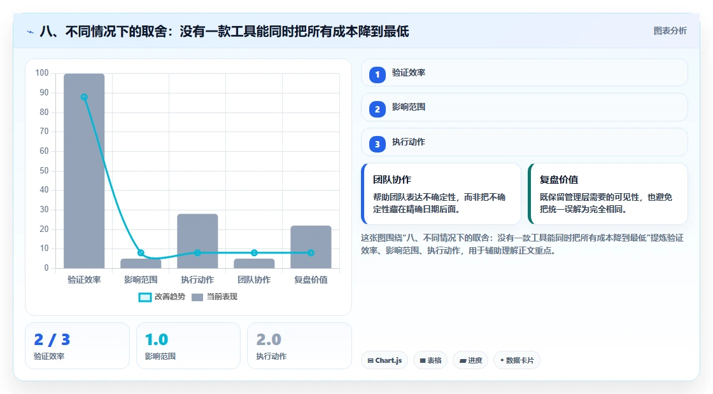Viewport: 713px width, 394px height.
Task: Open the 执行动作 list item
Action: [x=525, y=142]
